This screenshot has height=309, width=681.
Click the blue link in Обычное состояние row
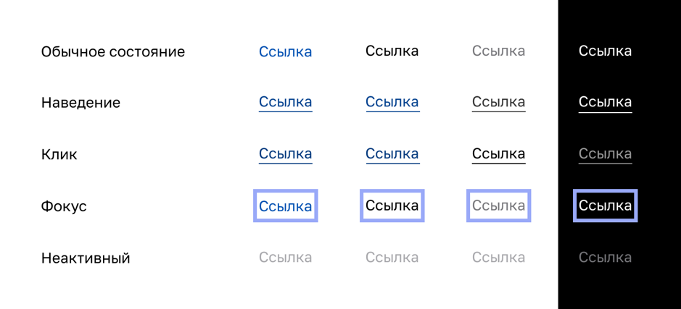tap(285, 51)
